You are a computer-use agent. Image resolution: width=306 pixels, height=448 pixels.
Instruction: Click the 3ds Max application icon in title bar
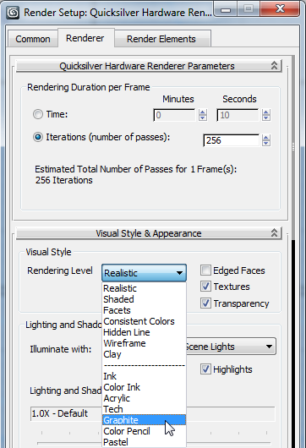point(13,13)
